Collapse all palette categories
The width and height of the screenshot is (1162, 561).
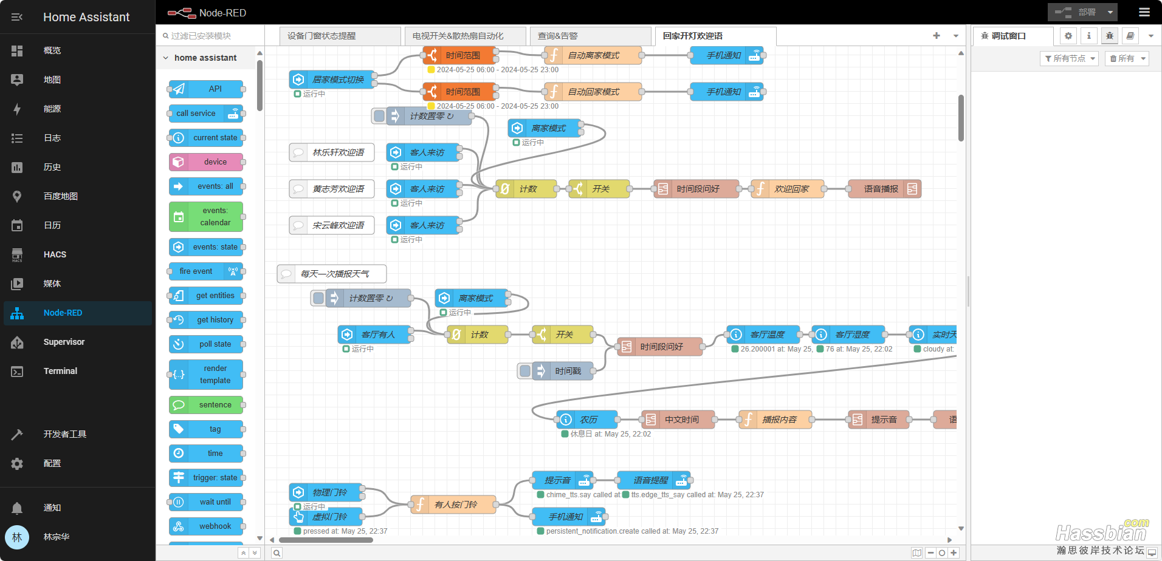(243, 553)
